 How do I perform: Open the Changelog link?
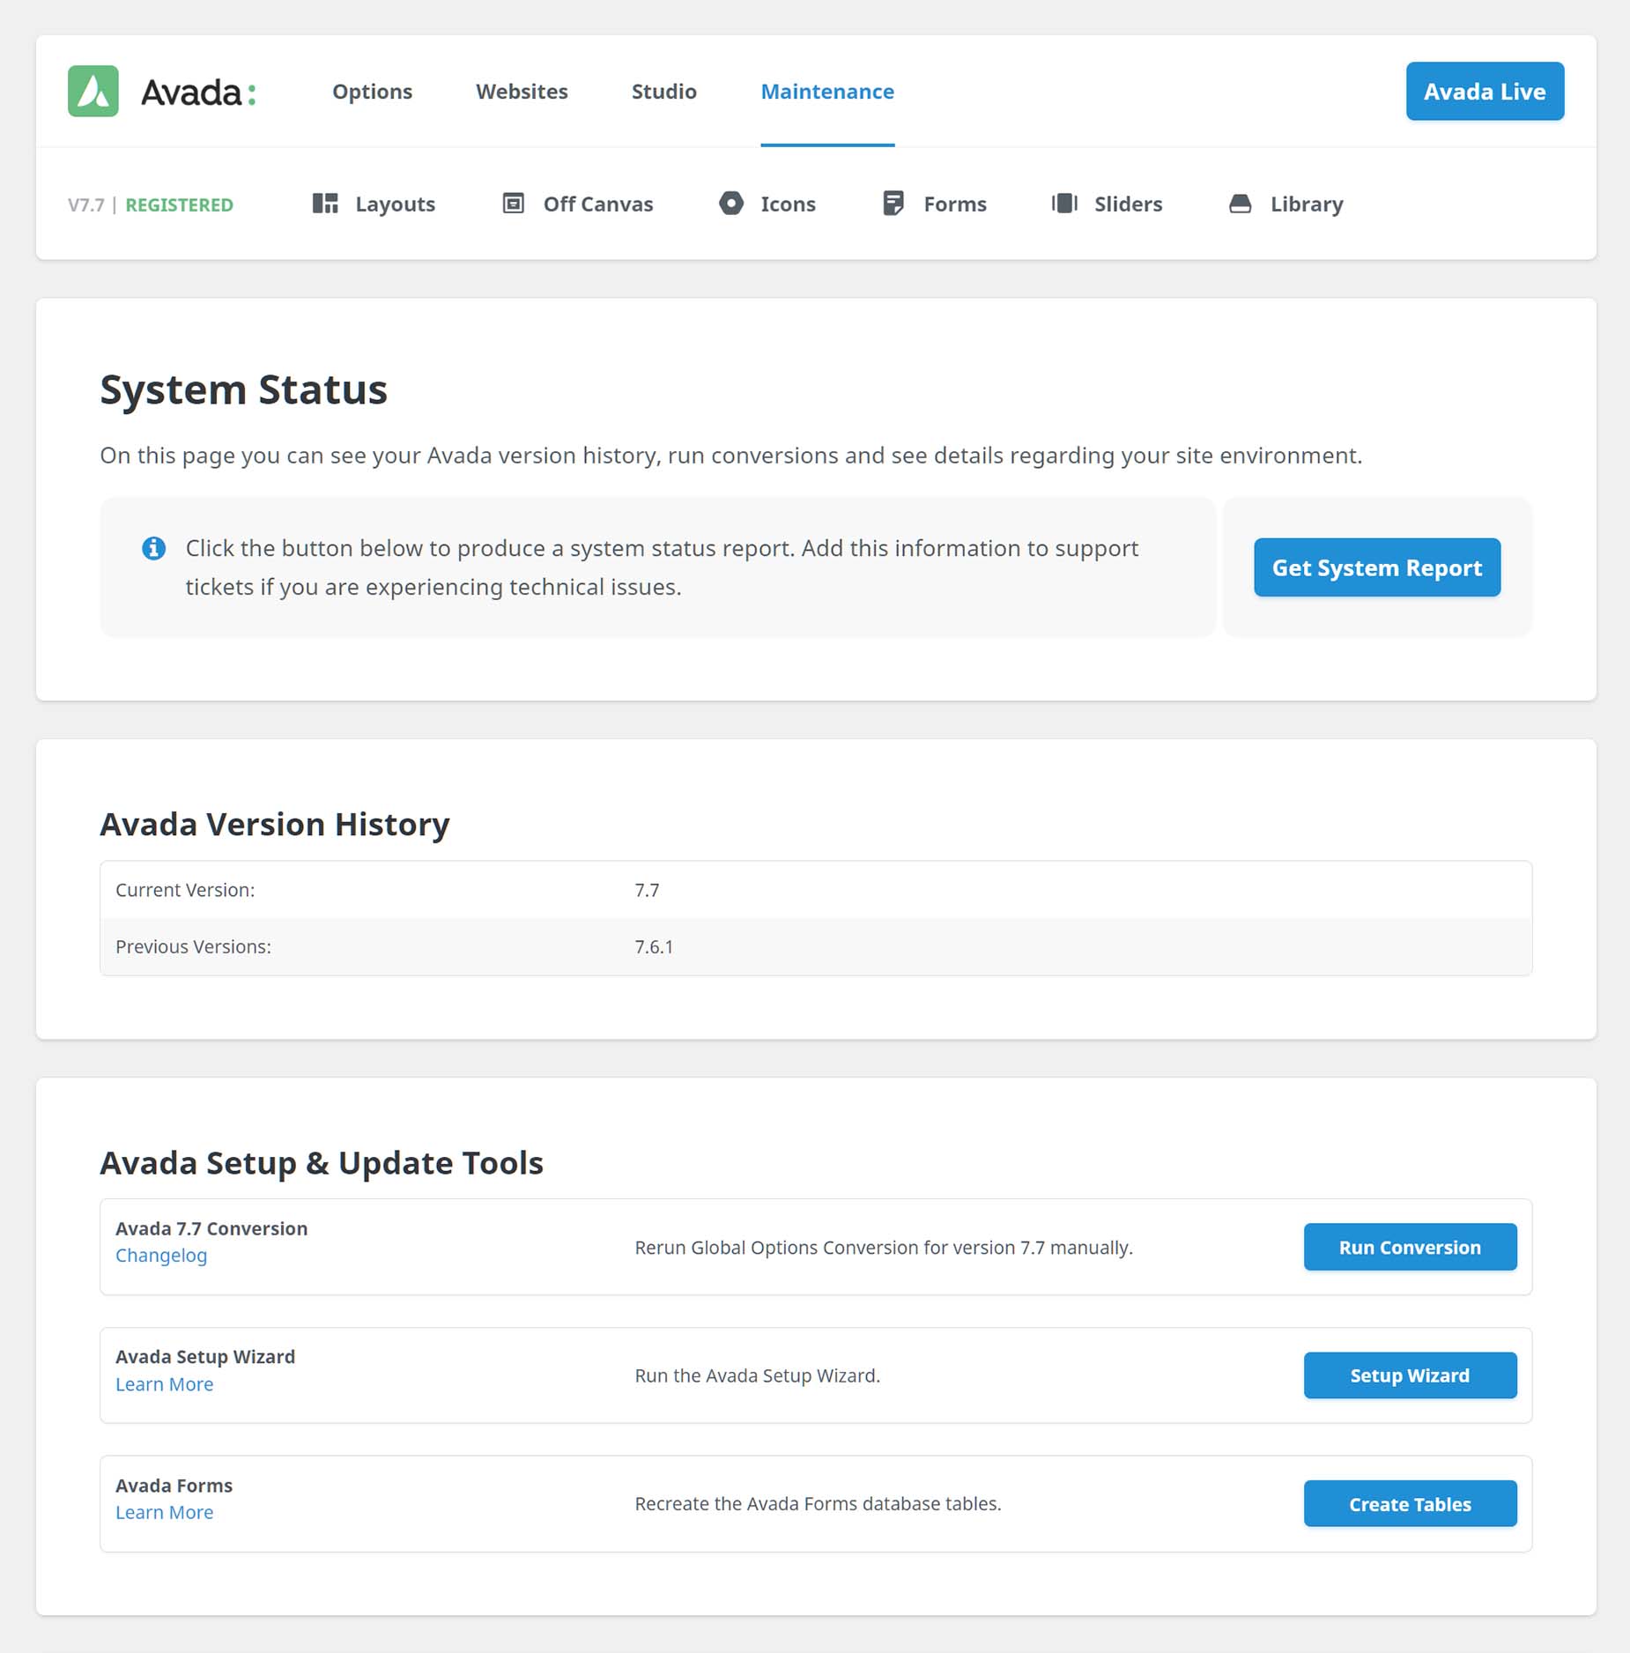point(161,1256)
